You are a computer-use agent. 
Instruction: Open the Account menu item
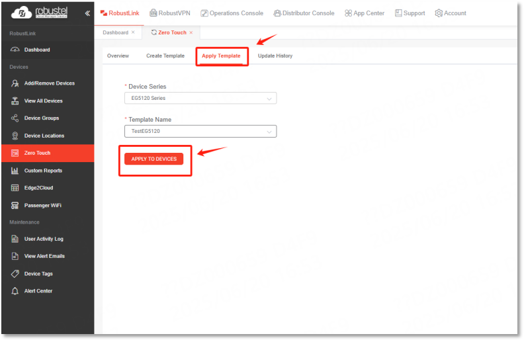tap(451, 13)
